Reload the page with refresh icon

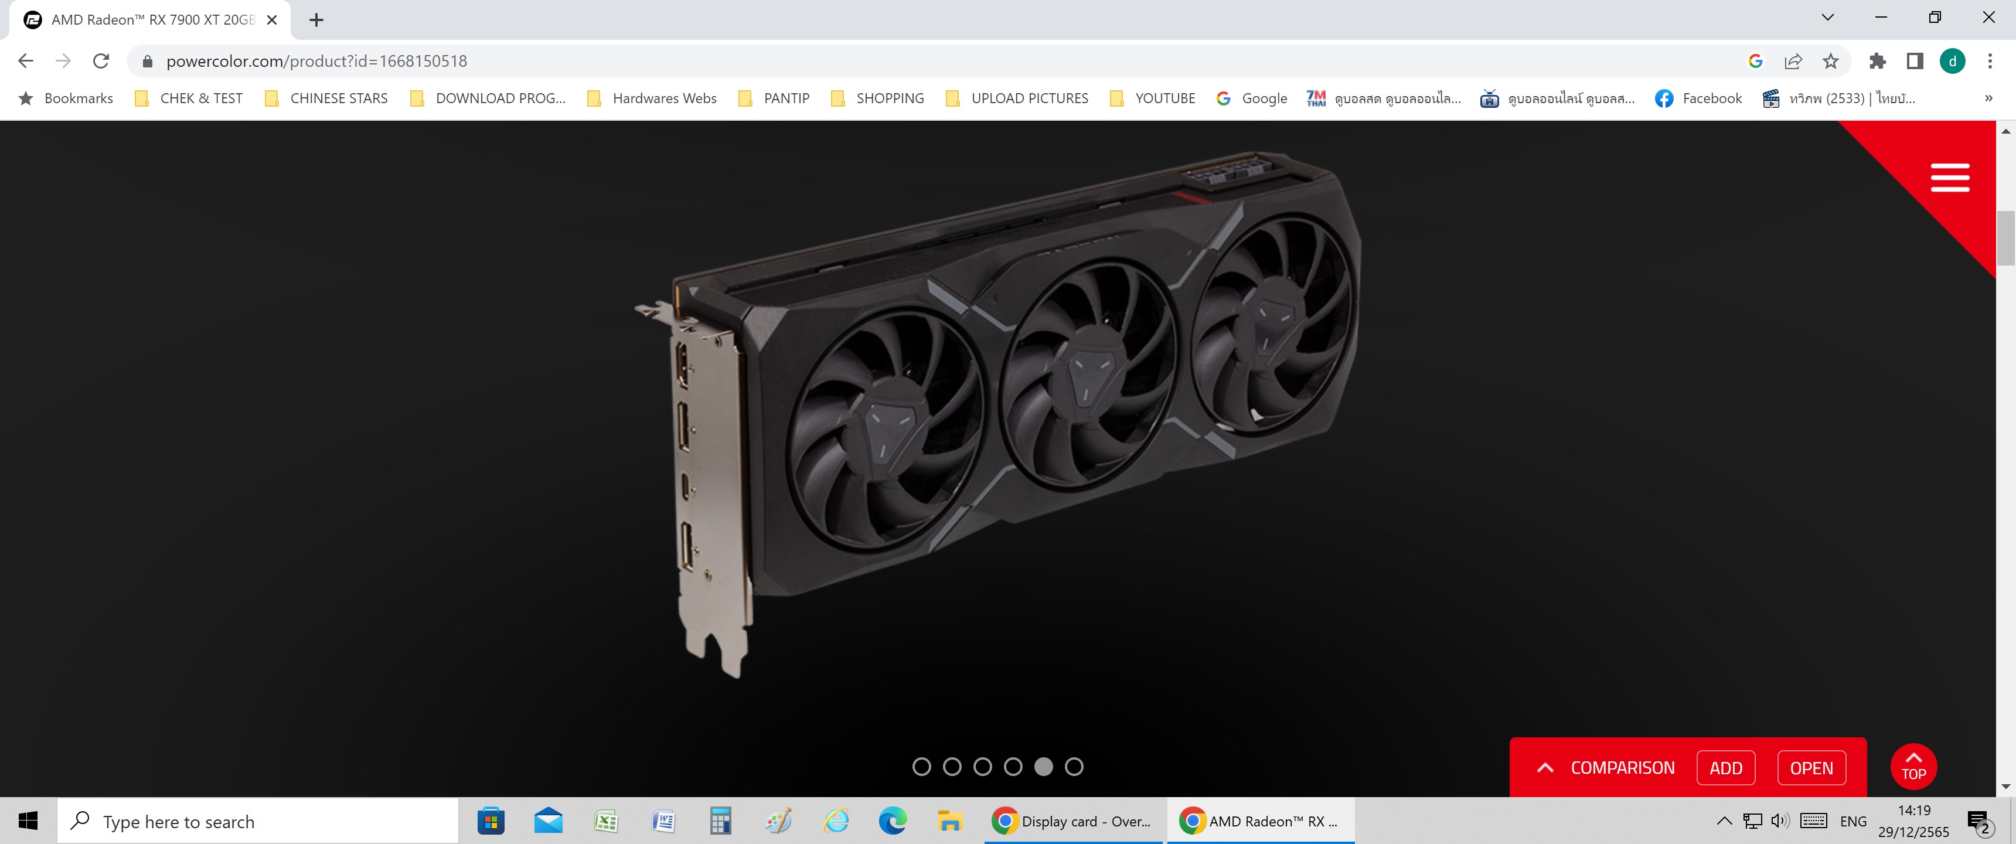(x=101, y=61)
